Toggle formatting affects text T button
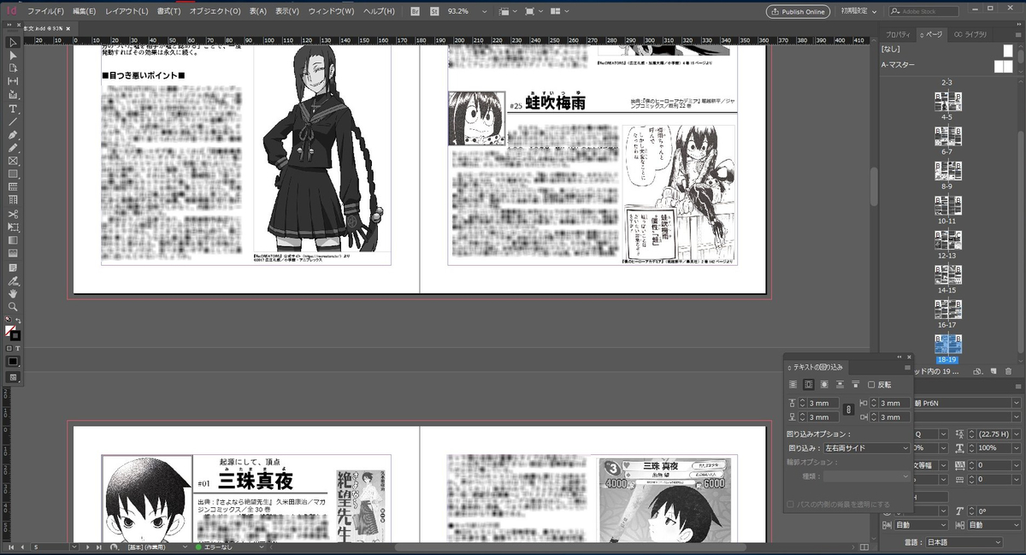The image size is (1026, 555). (x=17, y=348)
